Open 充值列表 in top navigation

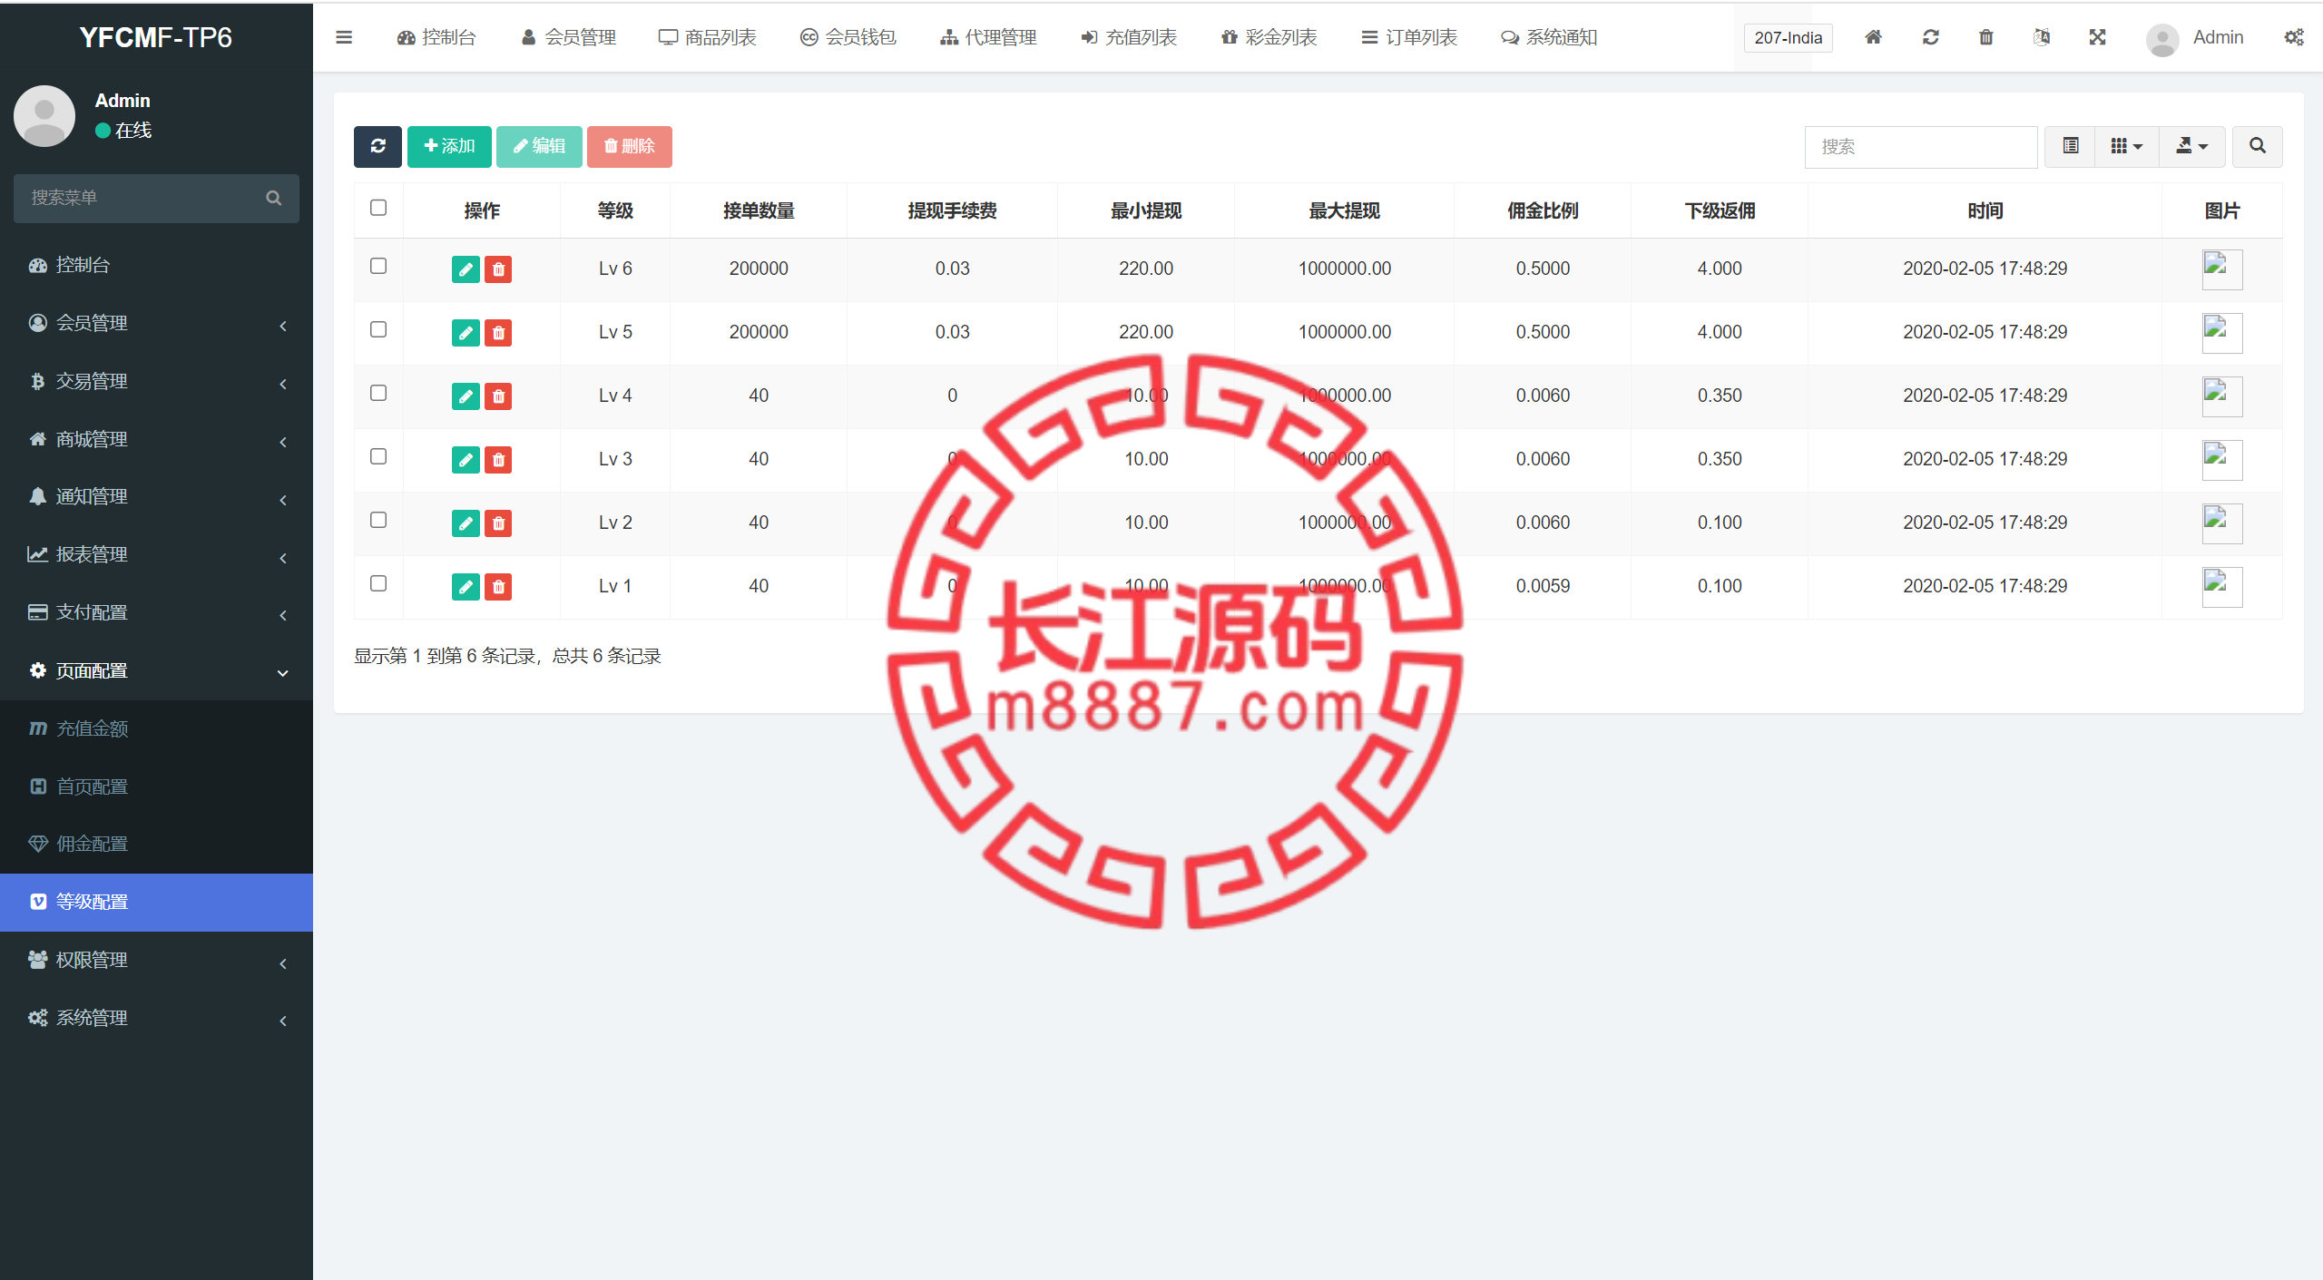[1129, 37]
